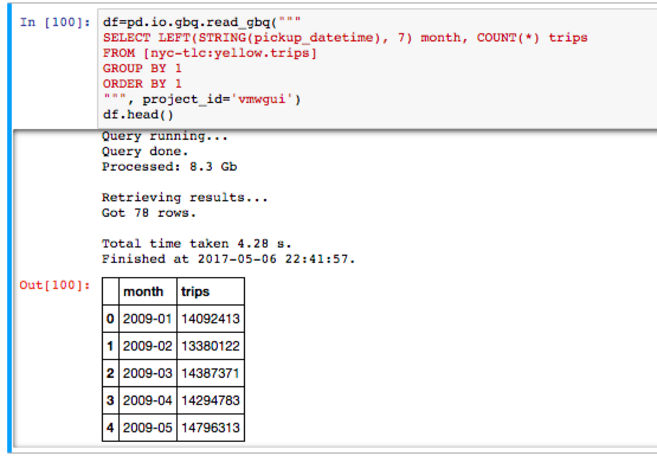The width and height of the screenshot is (657, 456).
Task: Click the 'Total time taken 4.28 s.' line
Action: click(x=197, y=244)
